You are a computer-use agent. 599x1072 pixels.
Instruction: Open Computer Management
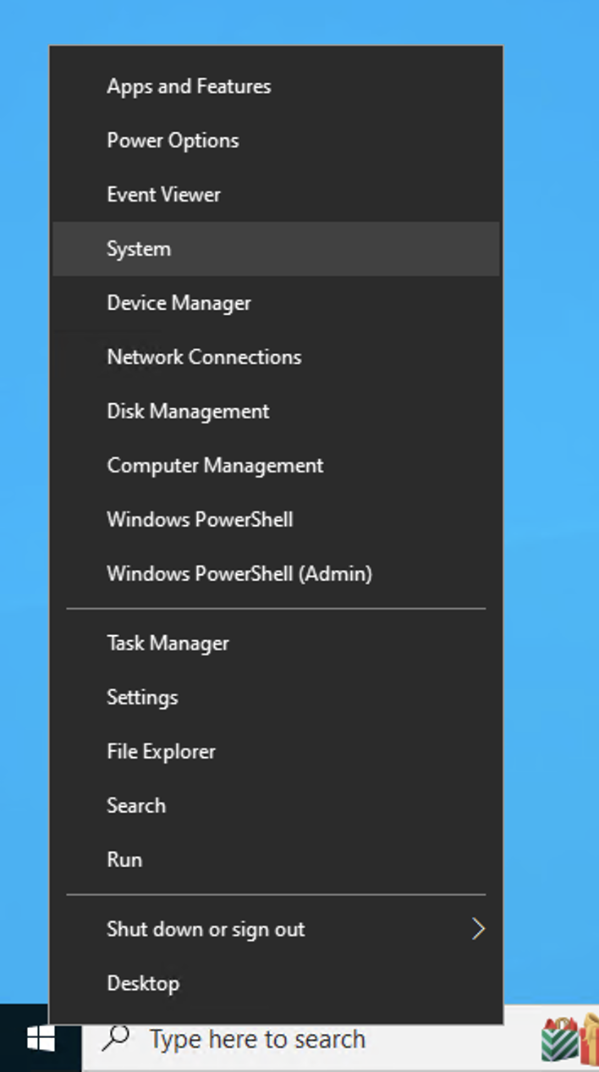[276, 466]
